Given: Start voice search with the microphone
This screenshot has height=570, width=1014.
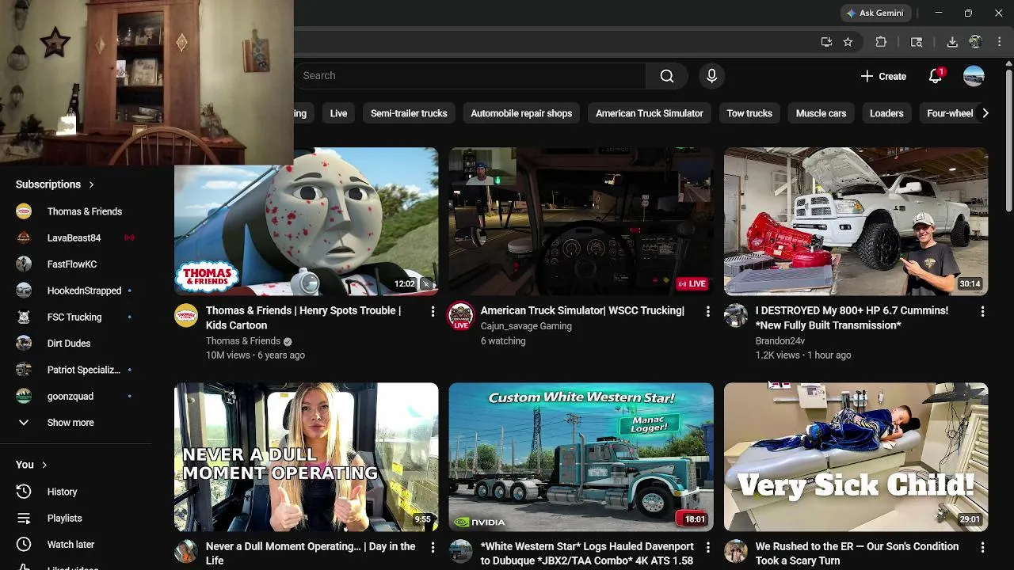Looking at the screenshot, I should click(711, 76).
